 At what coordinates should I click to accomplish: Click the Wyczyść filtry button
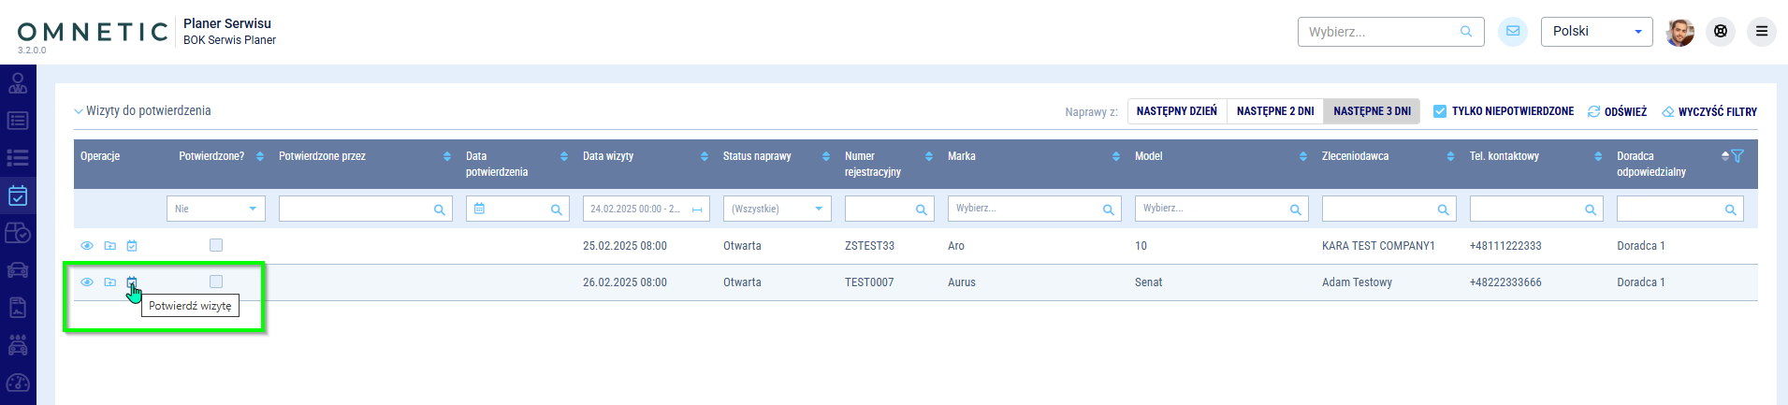(1708, 111)
